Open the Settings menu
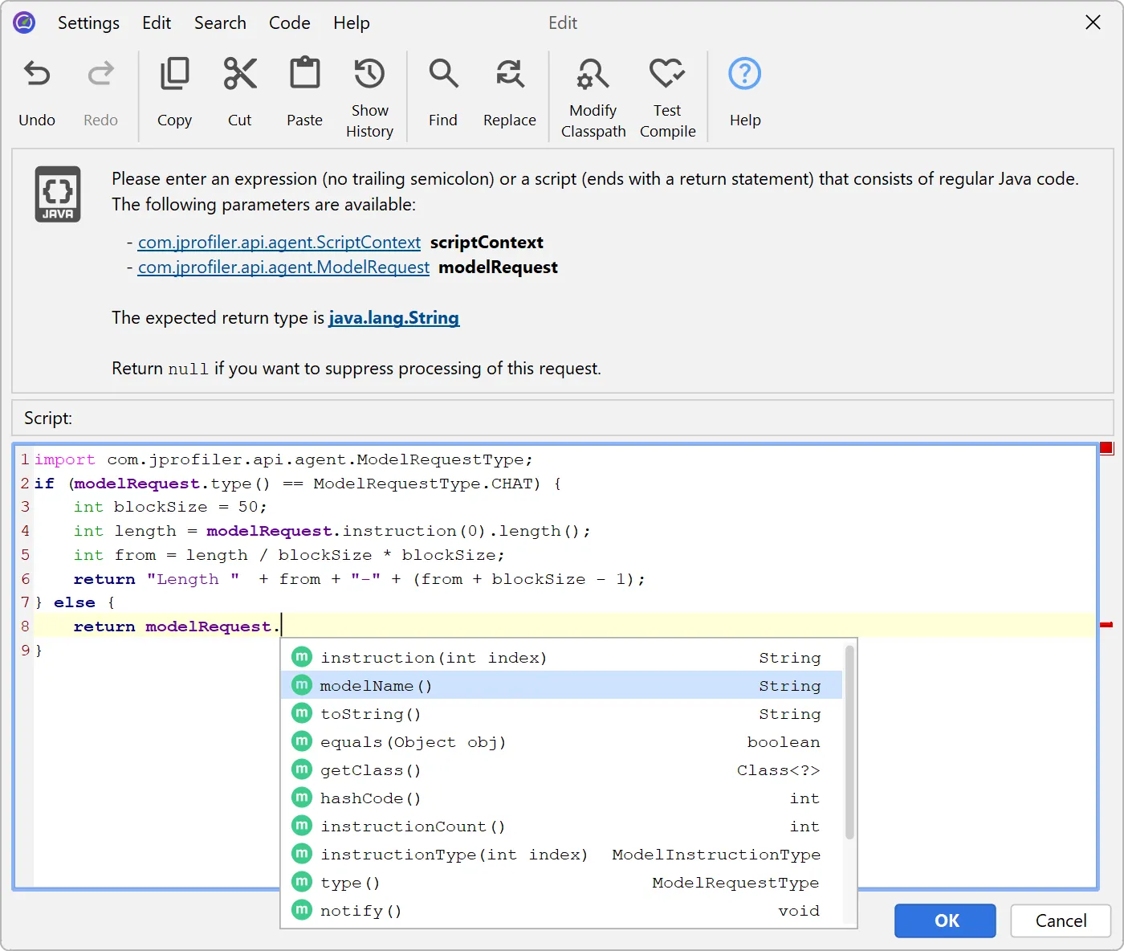 click(x=88, y=22)
